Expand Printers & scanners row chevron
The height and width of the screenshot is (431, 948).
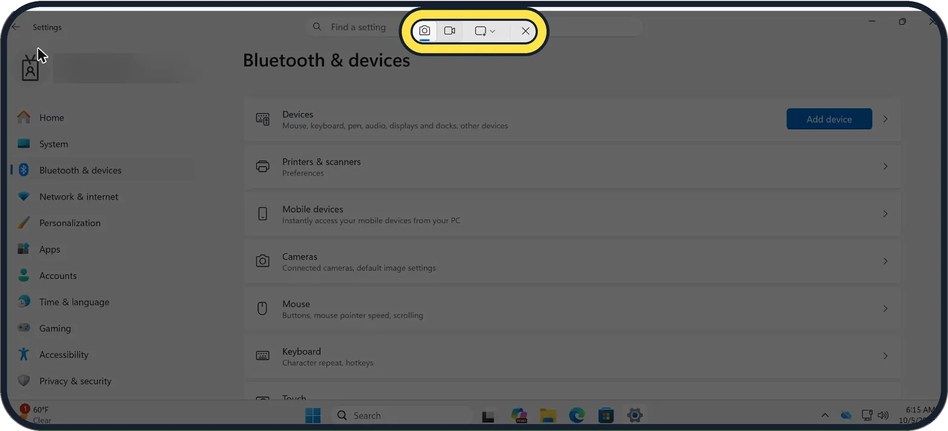click(885, 166)
